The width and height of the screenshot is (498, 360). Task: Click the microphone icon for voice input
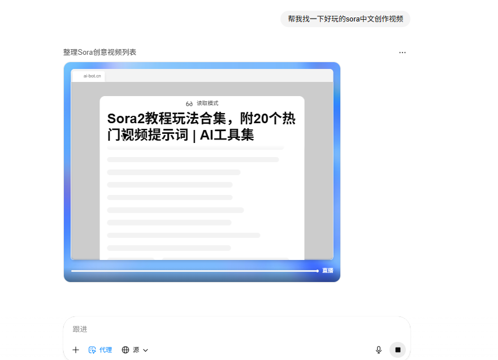click(378, 350)
